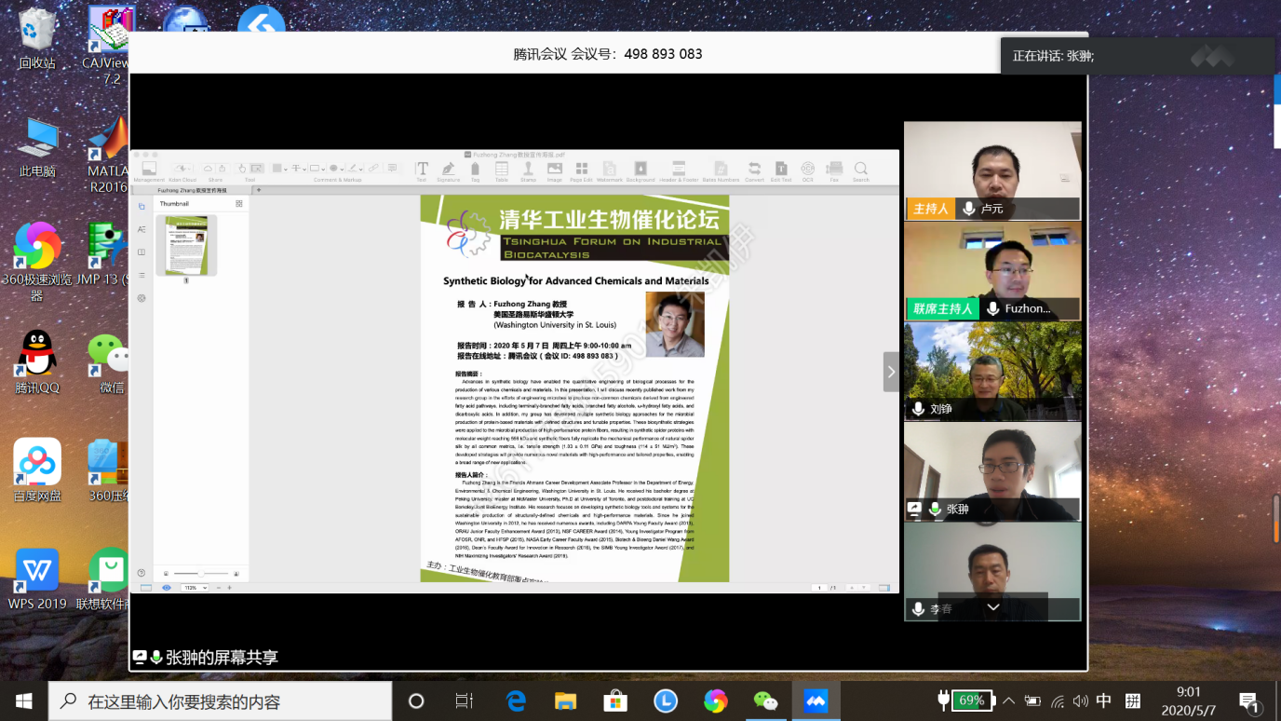Click the Background tool in the PDF toolbar
Screen dimensions: 1281x721
640,171
